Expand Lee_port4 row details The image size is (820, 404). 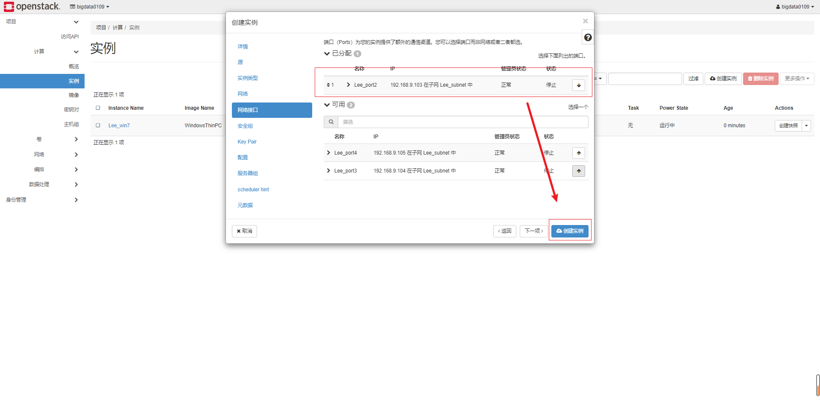tap(328, 152)
